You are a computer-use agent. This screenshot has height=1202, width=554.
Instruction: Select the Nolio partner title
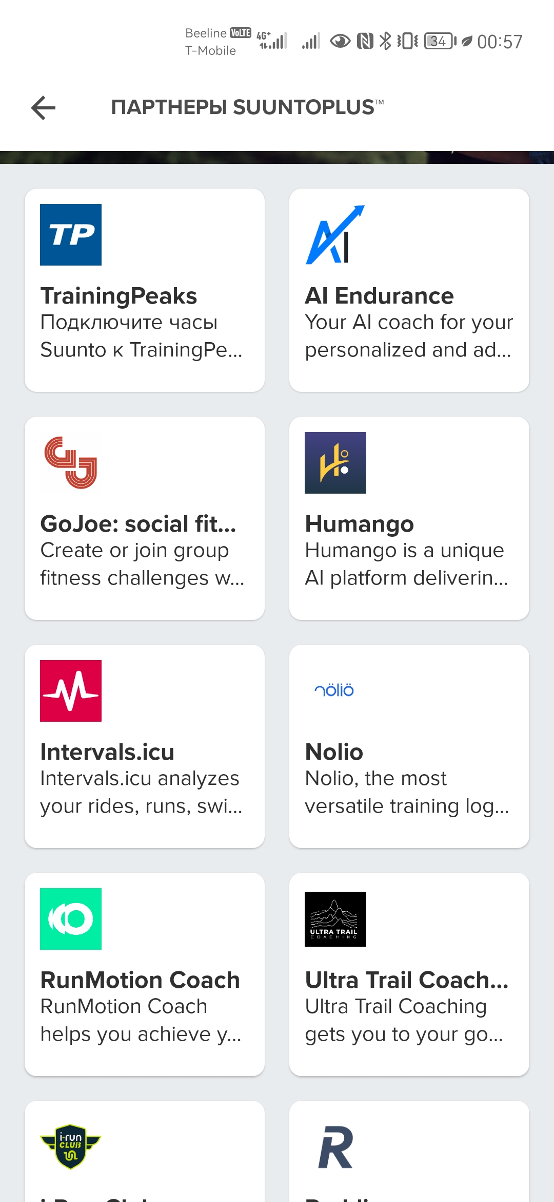pyautogui.click(x=334, y=752)
